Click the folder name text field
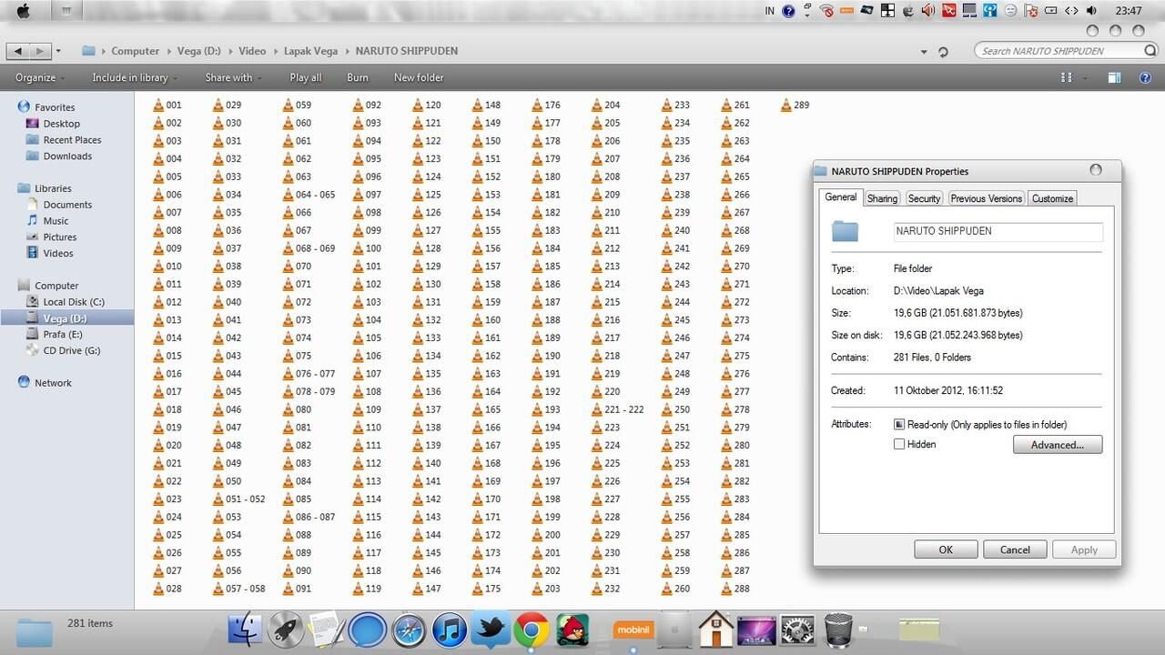 click(998, 231)
